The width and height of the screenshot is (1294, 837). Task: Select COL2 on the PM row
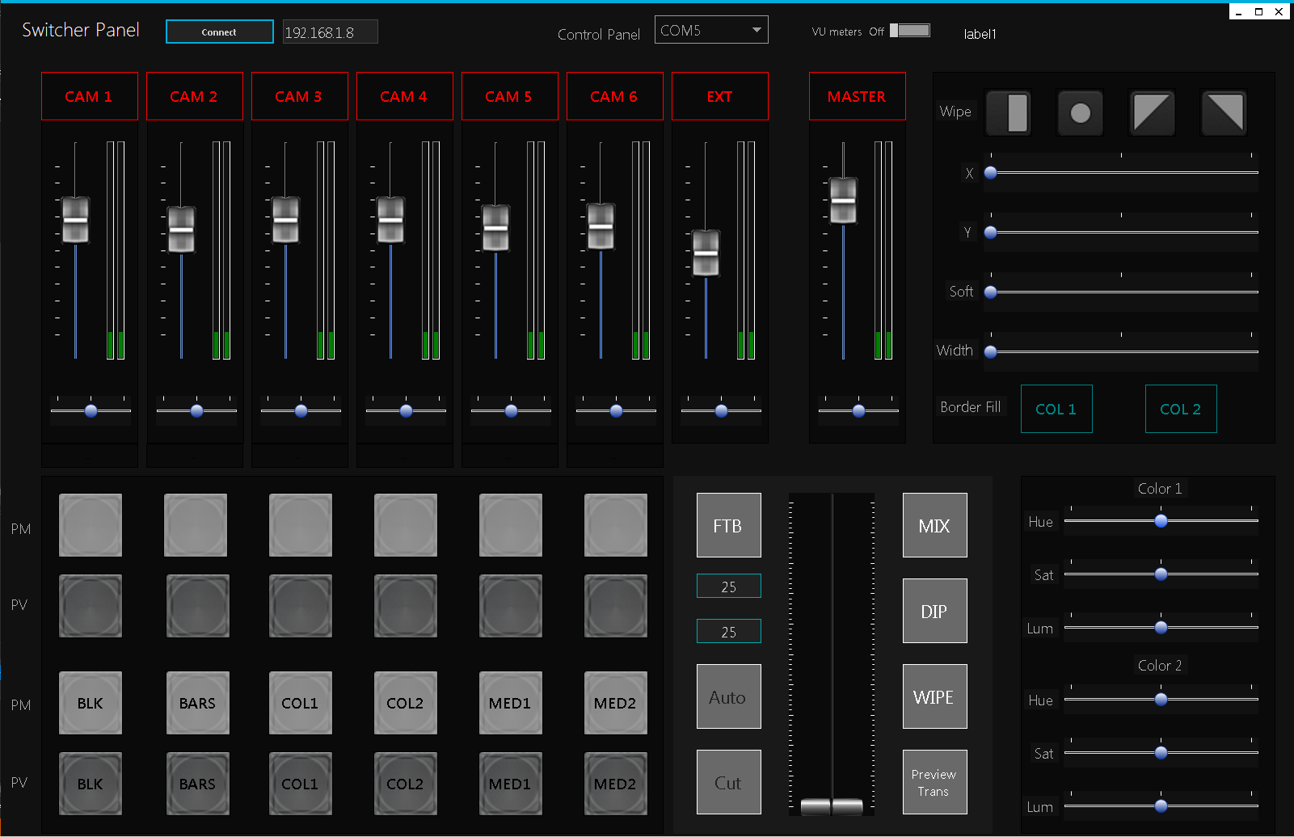point(406,703)
